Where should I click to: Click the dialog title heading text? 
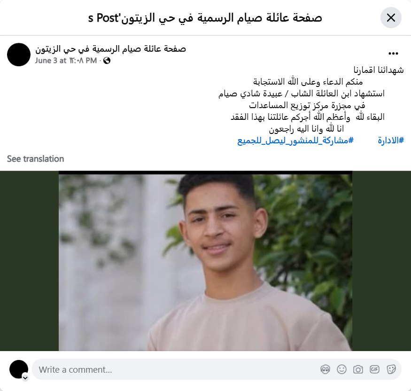[x=205, y=18]
